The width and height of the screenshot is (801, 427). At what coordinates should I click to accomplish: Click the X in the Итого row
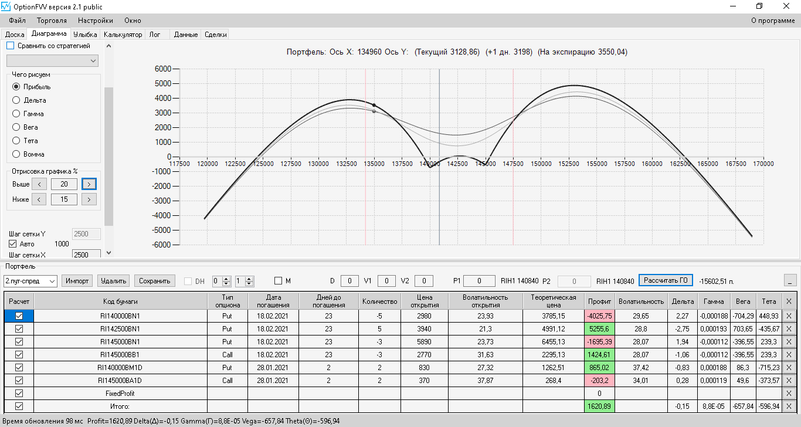coord(788,406)
